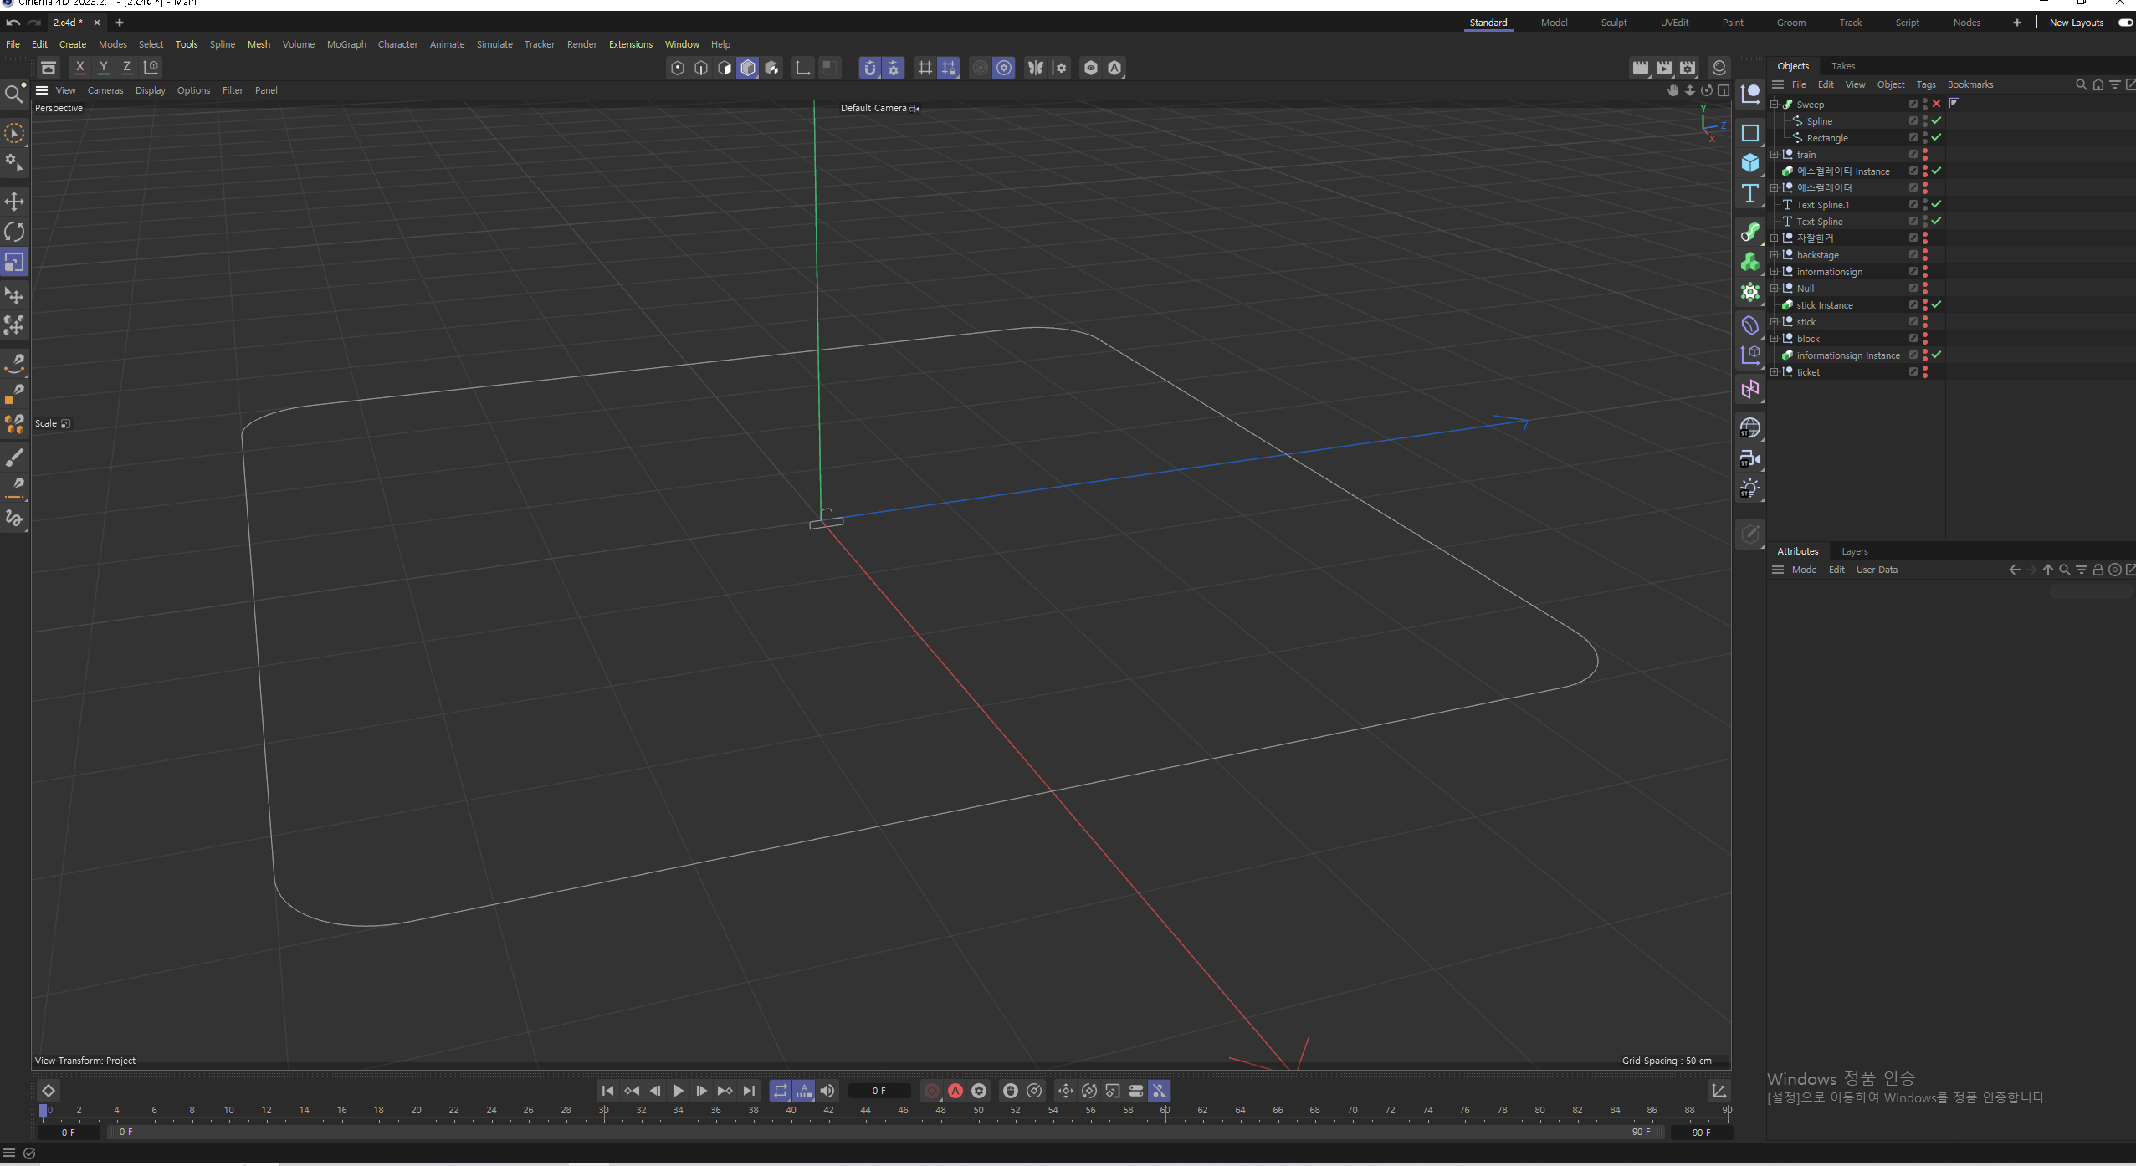Open Edit Render Settings clapper gear icon
The height and width of the screenshot is (1166, 2136).
point(1688,68)
